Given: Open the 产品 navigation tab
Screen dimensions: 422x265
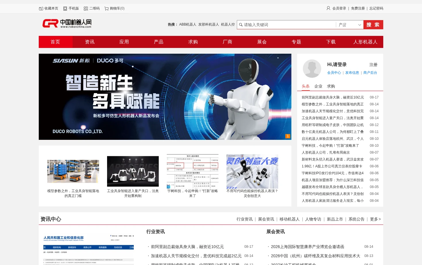Looking at the screenshot, I should 159,42.
